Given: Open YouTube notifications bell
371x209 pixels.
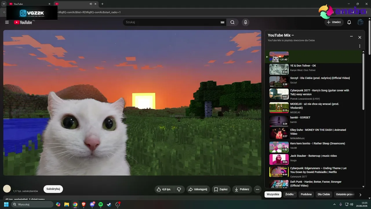Looking at the screenshot, I should pos(349,22).
